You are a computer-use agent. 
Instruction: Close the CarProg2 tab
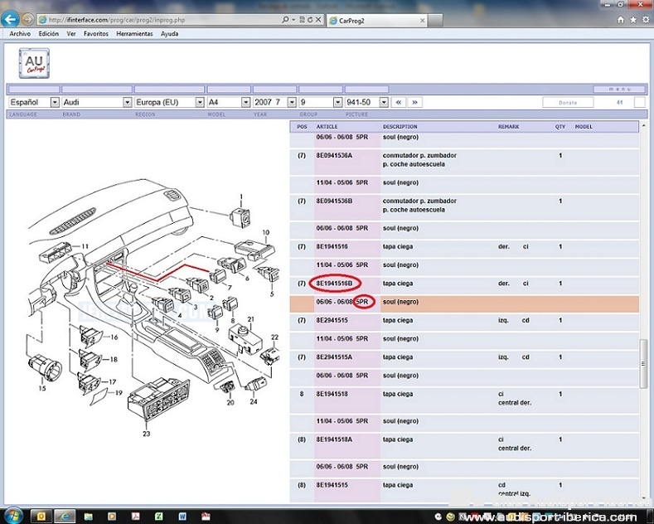pos(422,21)
